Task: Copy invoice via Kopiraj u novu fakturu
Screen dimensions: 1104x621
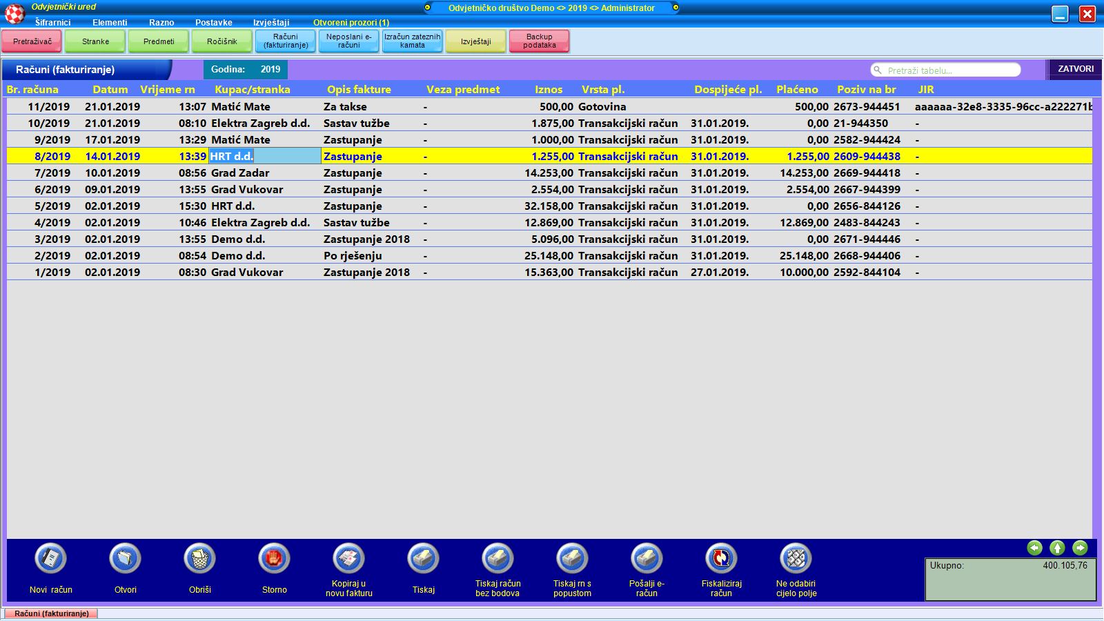Action: tap(348, 559)
